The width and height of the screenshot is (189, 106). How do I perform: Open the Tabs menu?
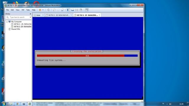pos(28,10)
